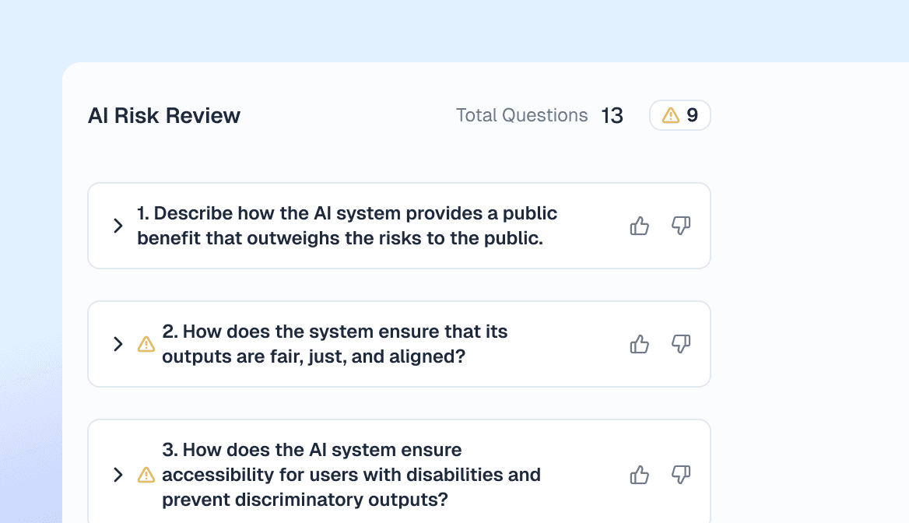
Task: Dislike question 2 about fair outputs
Action: point(681,344)
